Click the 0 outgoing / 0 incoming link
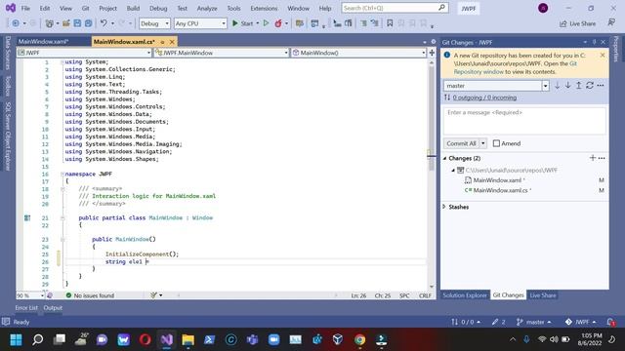The image size is (625, 351). point(484,97)
